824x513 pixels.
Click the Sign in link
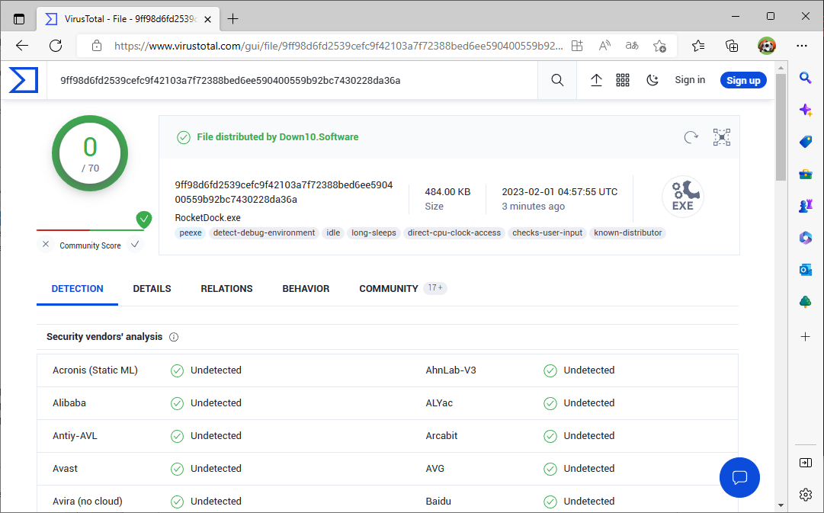(690, 80)
